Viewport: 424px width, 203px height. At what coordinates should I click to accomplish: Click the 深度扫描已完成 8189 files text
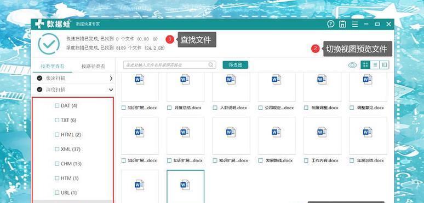click(x=116, y=48)
